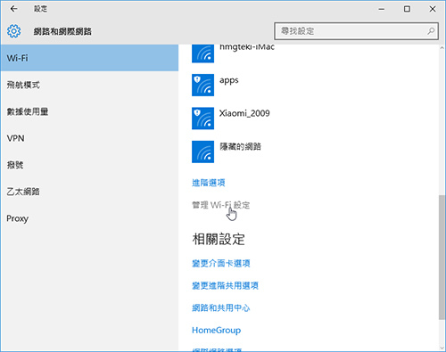
Task: Maximize the settings window
Action: [407, 9]
